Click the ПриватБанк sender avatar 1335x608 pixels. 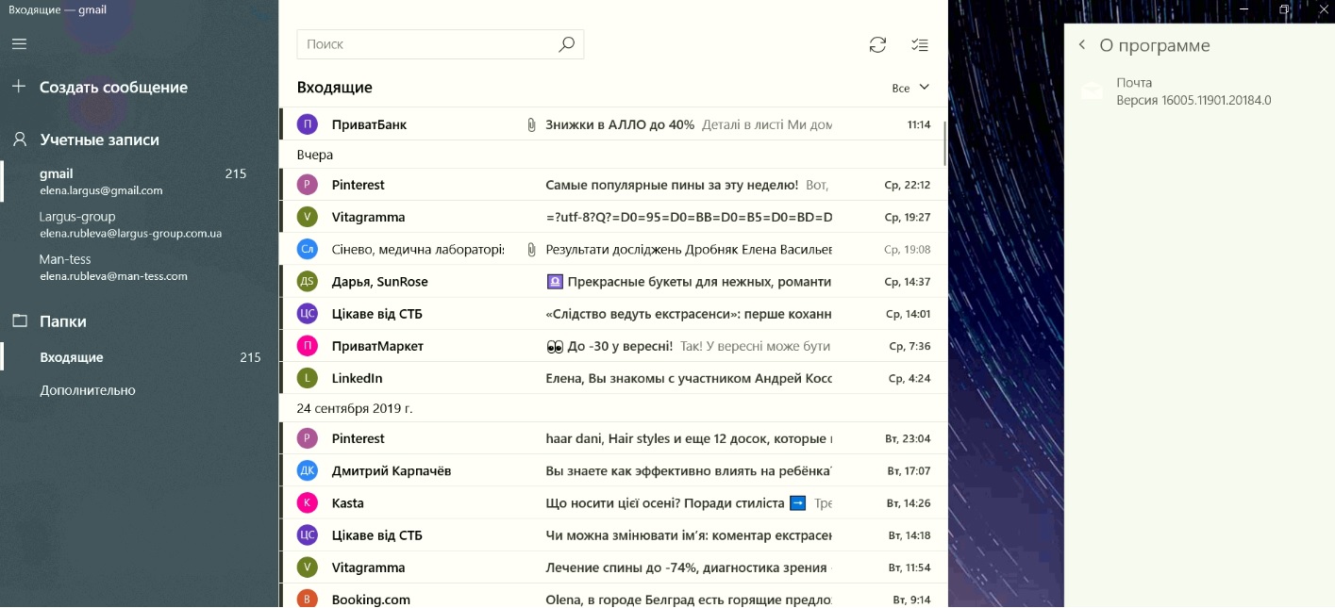307,124
